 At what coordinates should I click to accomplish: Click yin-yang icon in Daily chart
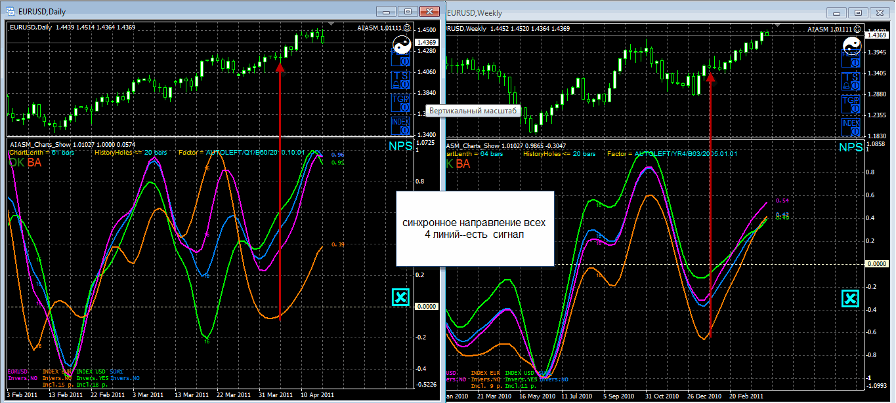click(x=401, y=46)
